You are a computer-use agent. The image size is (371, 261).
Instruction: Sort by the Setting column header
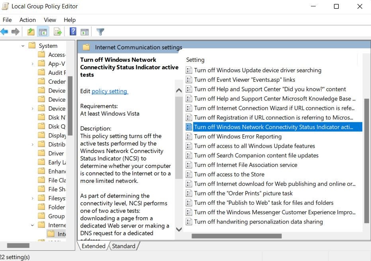(x=195, y=60)
